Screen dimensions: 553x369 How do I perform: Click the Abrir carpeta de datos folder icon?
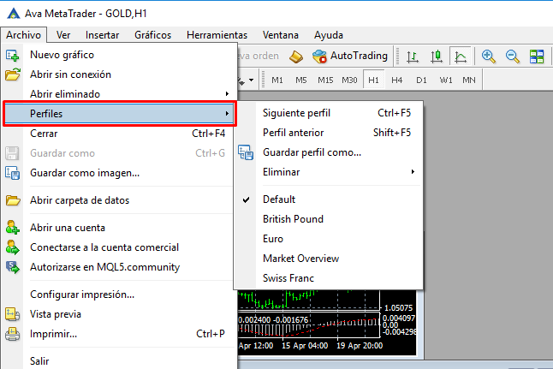click(13, 200)
